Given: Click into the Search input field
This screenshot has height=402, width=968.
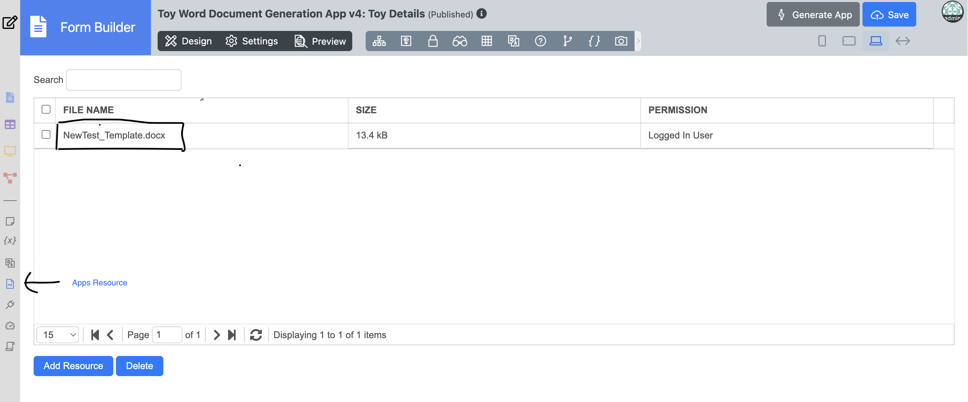Looking at the screenshot, I should coord(124,80).
